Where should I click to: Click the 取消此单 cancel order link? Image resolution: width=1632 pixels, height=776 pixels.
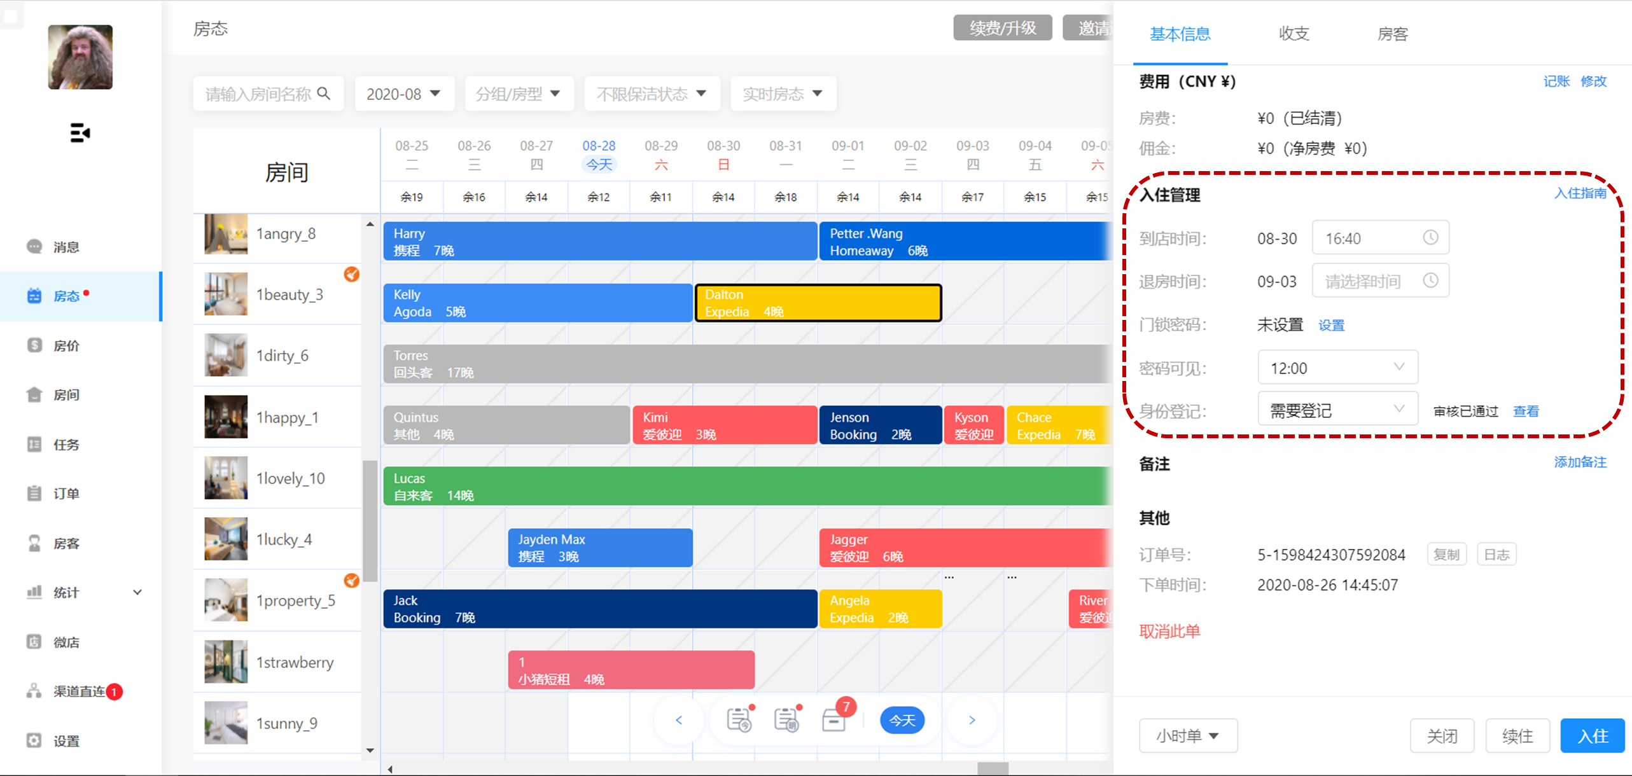[x=1169, y=631]
